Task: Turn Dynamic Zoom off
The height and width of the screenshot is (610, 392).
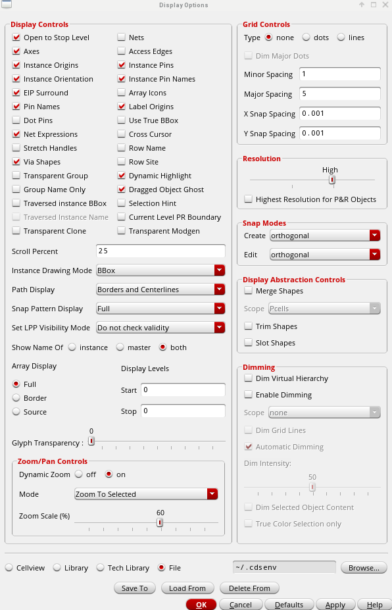Action: tap(78, 474)
